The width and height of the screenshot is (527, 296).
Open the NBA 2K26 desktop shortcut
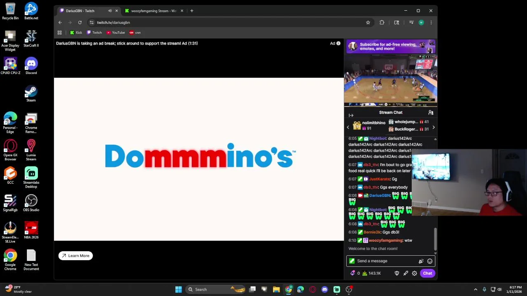31,231
